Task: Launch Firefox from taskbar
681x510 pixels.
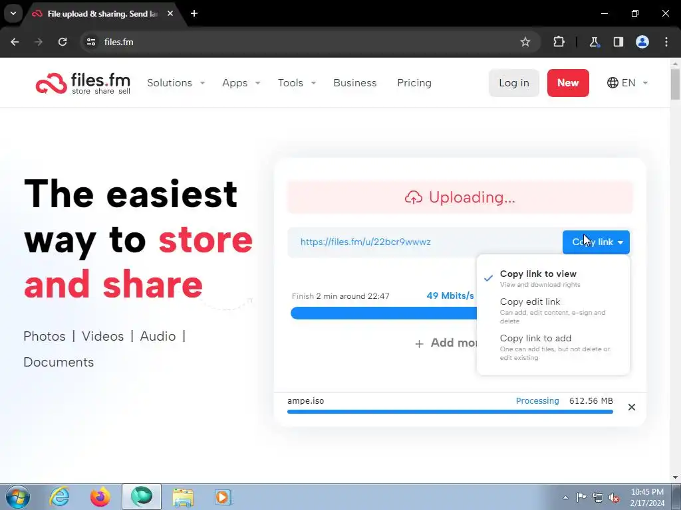Action: pos(100,497)
